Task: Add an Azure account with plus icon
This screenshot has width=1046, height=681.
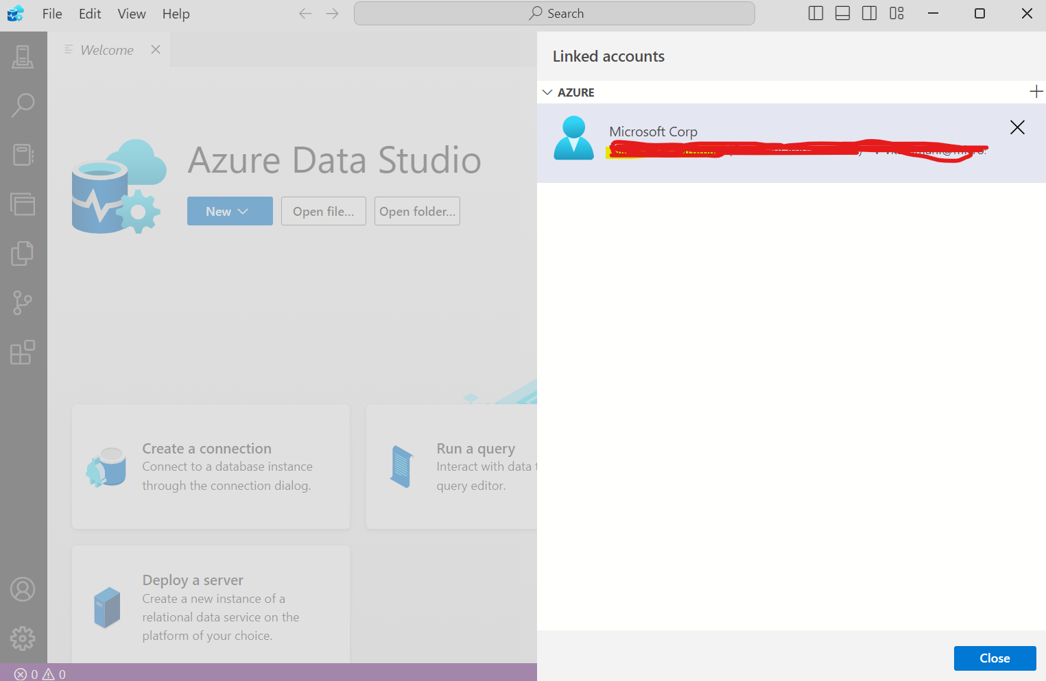Action: 1036,92
